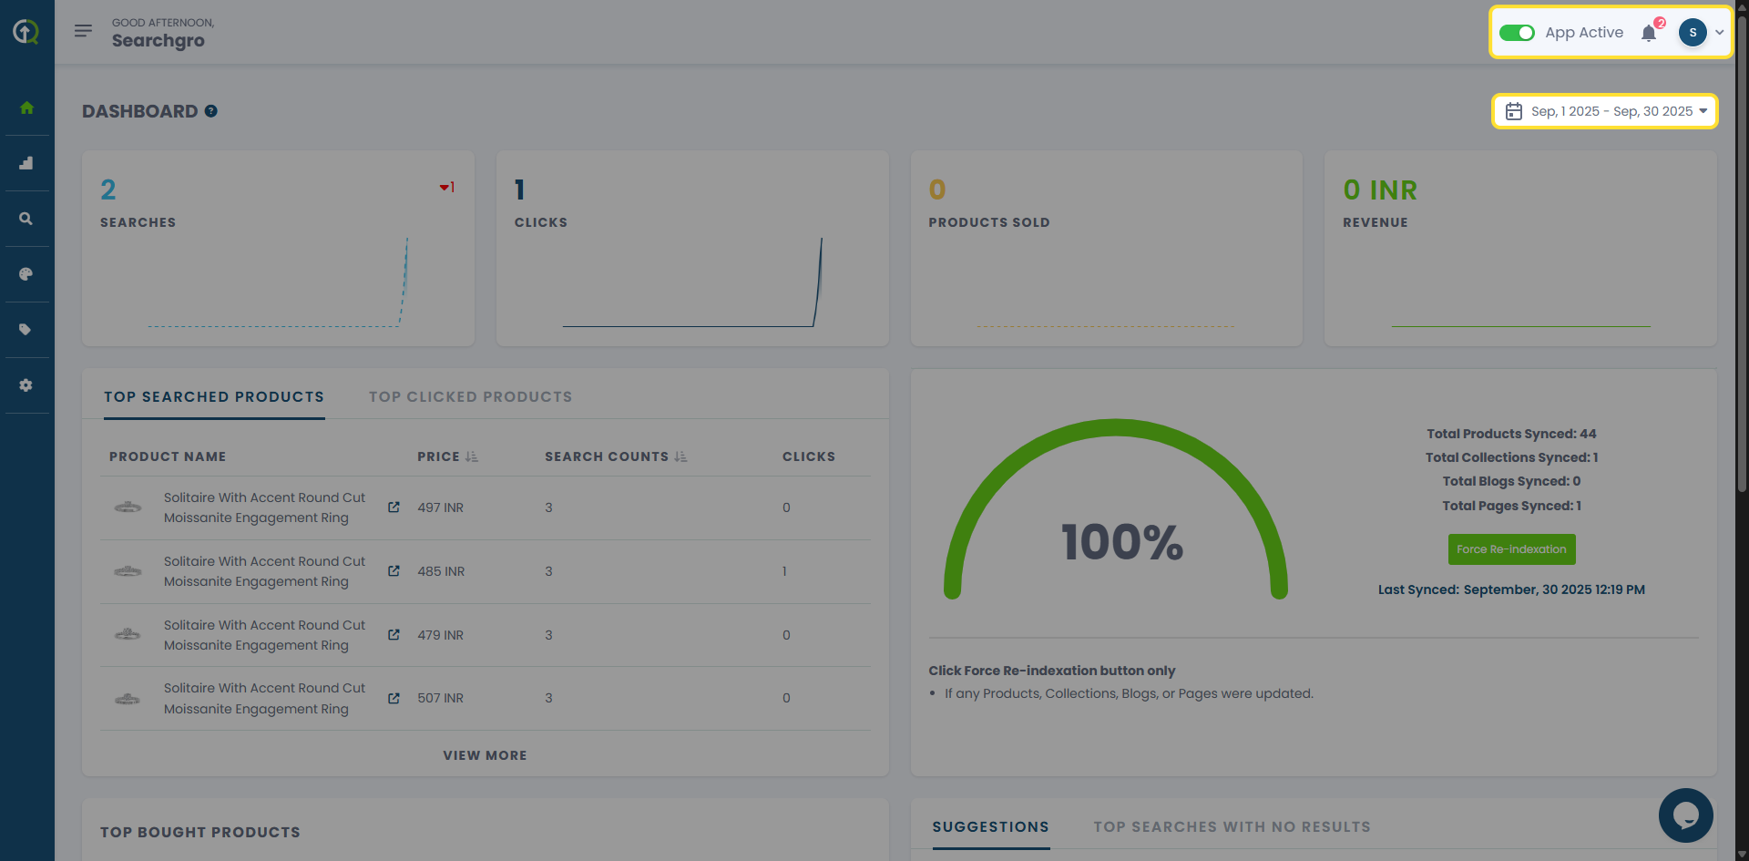Click the Dashboard help question mark icon

coord(211,111)
